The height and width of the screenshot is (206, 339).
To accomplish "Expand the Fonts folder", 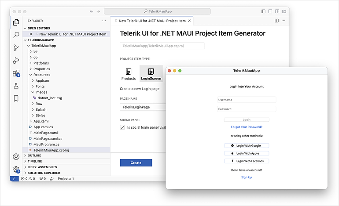I will [33, 86].
